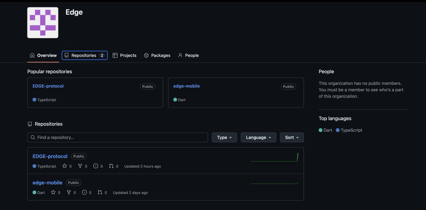Screen dimensions: 426x210
Task: Click the TypeScript link under Top languages
Action: tap(349, 130)
